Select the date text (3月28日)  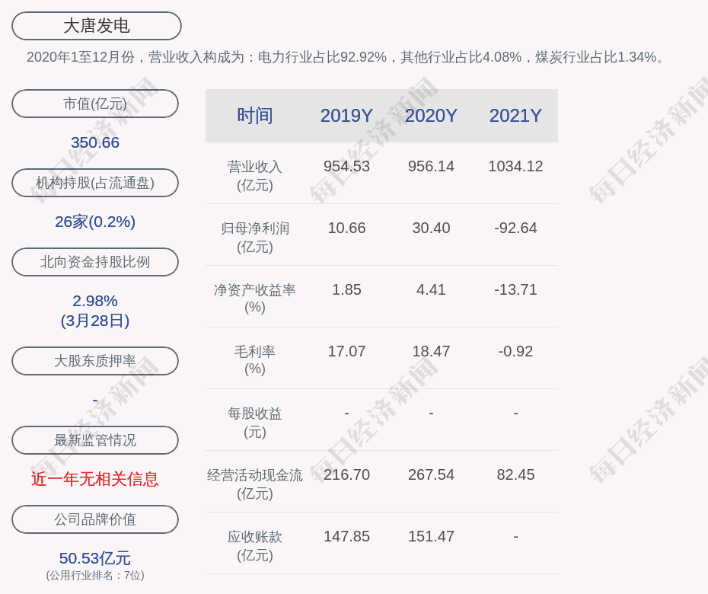click(95, 321)
